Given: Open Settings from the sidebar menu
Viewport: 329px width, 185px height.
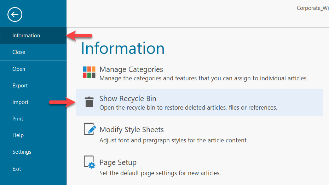Looking at the screenshot, I should pyautogui.click(x=22, y=152).
